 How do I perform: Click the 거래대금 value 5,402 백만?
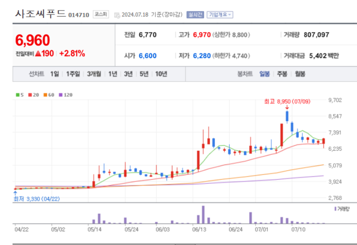(324, 56)
